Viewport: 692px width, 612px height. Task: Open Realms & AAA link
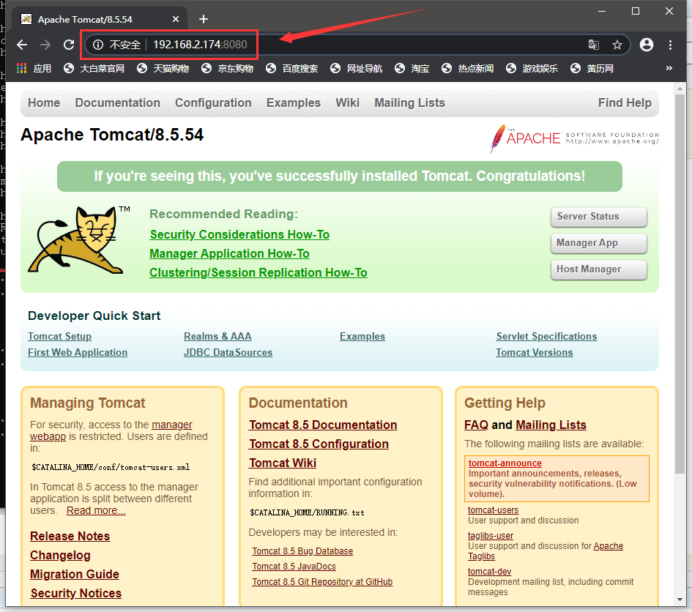(x=217, y=336)
